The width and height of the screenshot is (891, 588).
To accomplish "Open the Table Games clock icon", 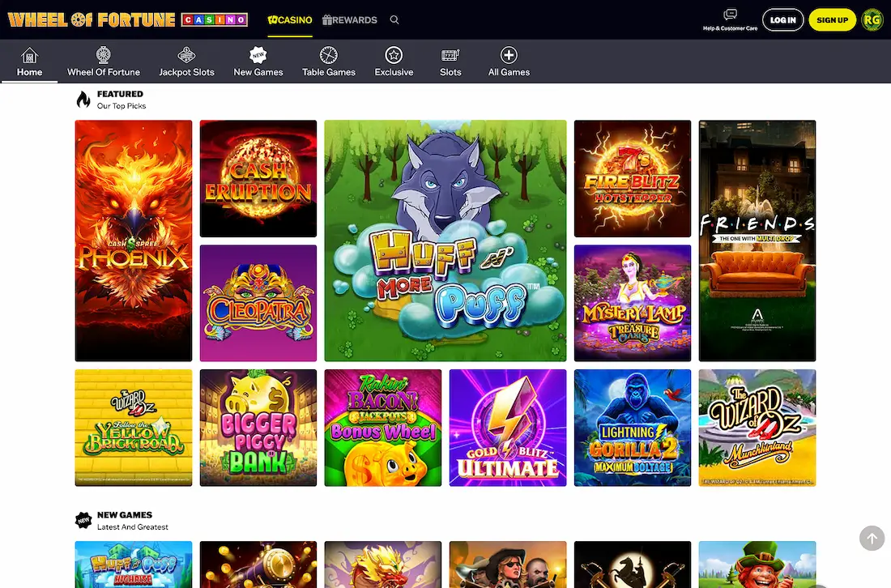I will (328, 55).
